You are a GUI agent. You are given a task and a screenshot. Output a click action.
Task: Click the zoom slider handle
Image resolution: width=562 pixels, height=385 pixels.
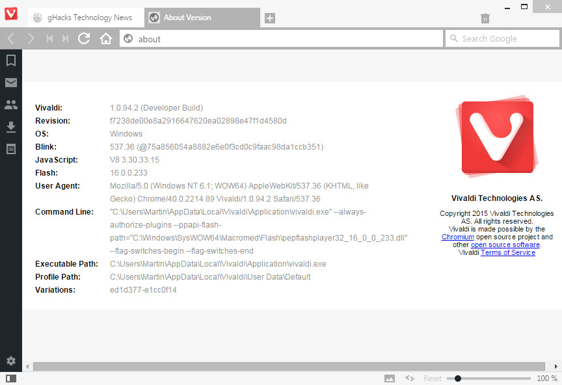[458, 378]
